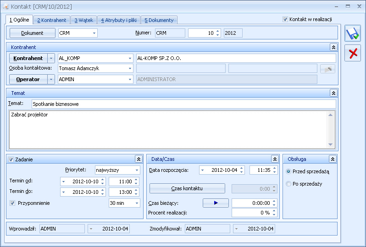The height and width of the screenshot is (247, 366).
Task: Open the CRM document type dropdown
Action: [94, 33]
